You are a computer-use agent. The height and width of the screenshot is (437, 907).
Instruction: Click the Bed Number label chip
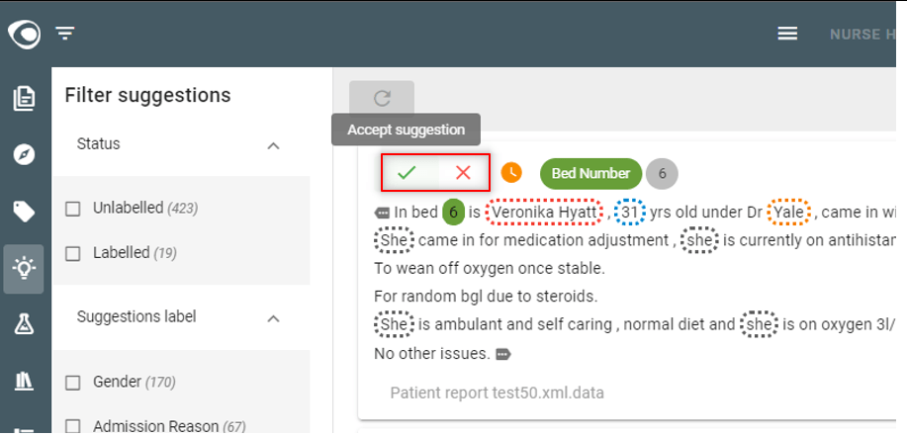[x=590, y=173]
